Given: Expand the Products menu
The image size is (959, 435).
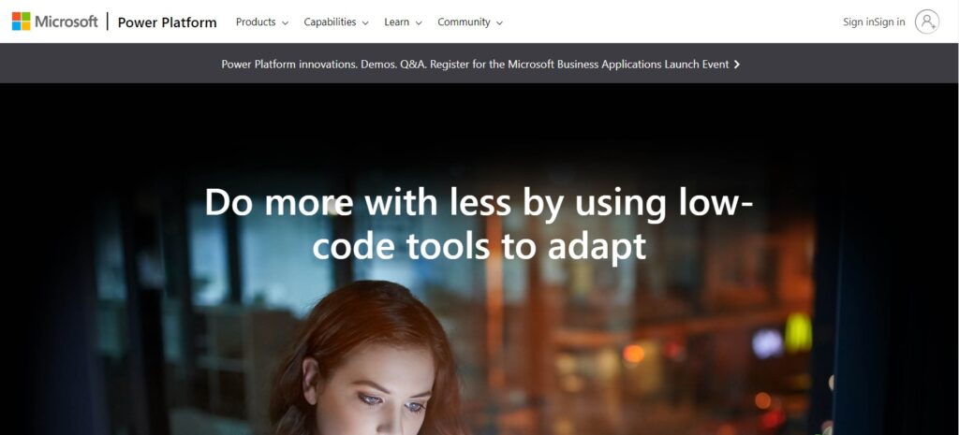Looking at the screenshot, I should point(262,22).
